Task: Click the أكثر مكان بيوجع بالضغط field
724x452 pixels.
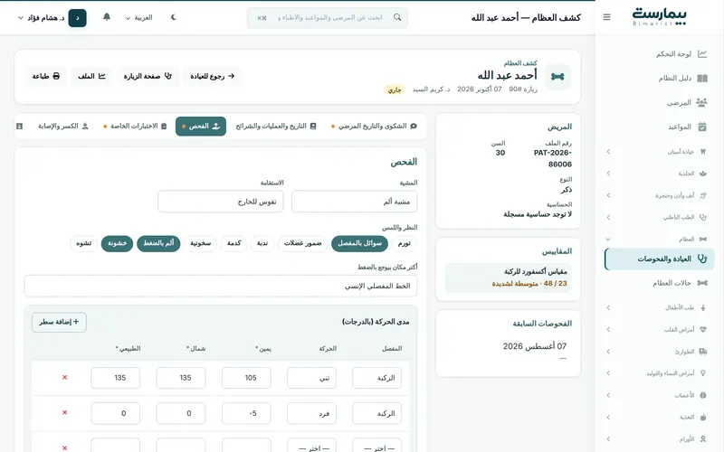Action: pos(221,286)
